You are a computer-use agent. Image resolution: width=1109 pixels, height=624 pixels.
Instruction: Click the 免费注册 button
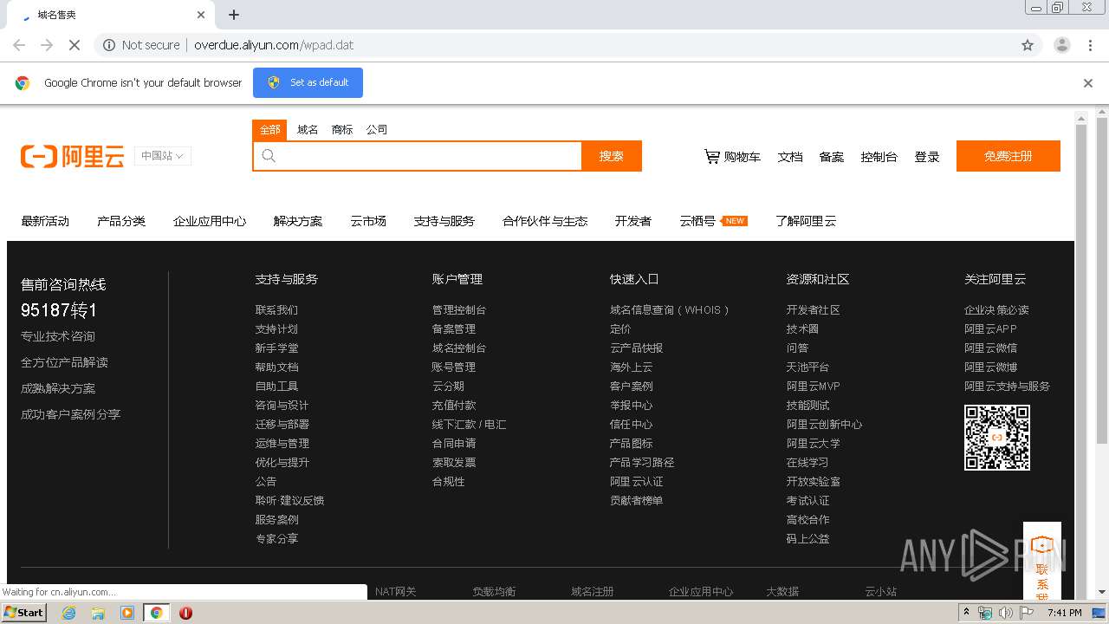[1008, 156]
